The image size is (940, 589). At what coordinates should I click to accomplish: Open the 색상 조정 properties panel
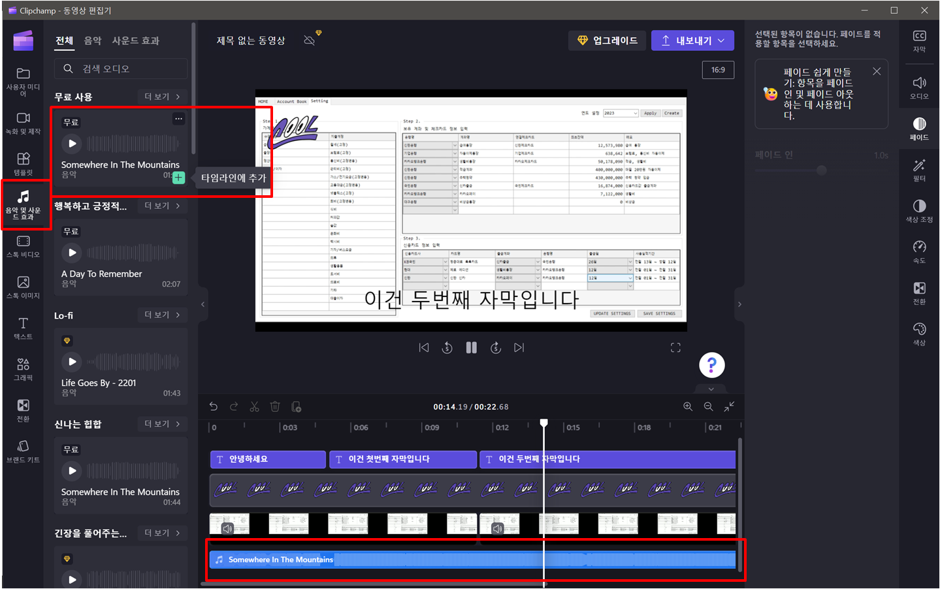click(x=919, y=211)
